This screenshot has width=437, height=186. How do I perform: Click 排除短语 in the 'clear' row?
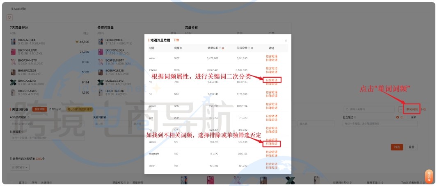(272, 168)
